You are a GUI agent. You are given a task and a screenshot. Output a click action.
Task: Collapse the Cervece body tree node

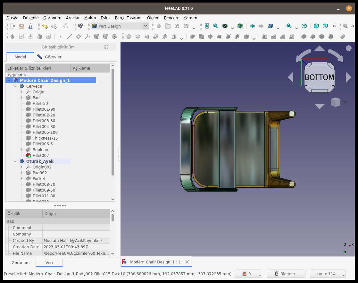click(15, 86)
